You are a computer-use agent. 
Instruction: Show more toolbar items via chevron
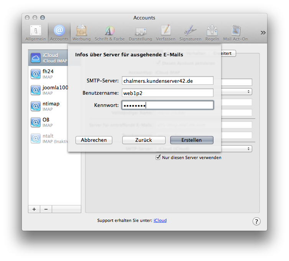[263, 33]
